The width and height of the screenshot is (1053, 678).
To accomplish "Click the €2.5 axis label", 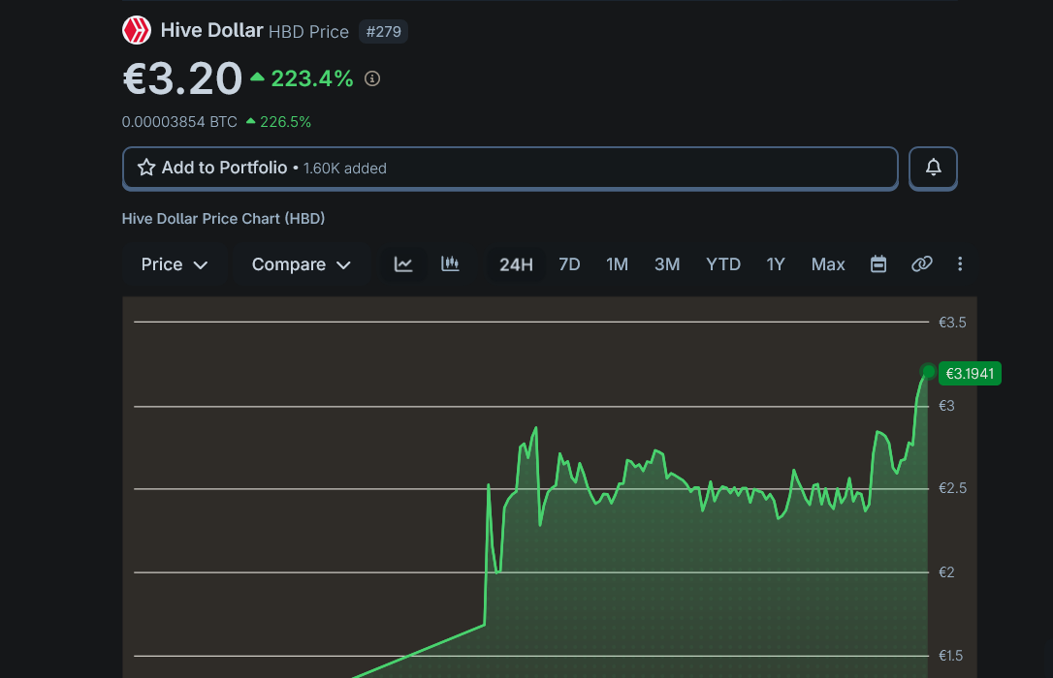I will 952,488.
